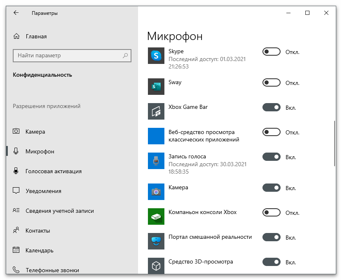The image size is (342, 280).
Task: Click the Компаньон консоли Xbox icon
Action: pos(156,216)
